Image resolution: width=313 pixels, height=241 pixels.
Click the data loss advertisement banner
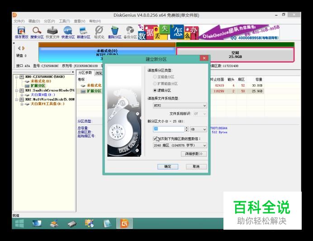pyautogui.click(x=209, y=32)
